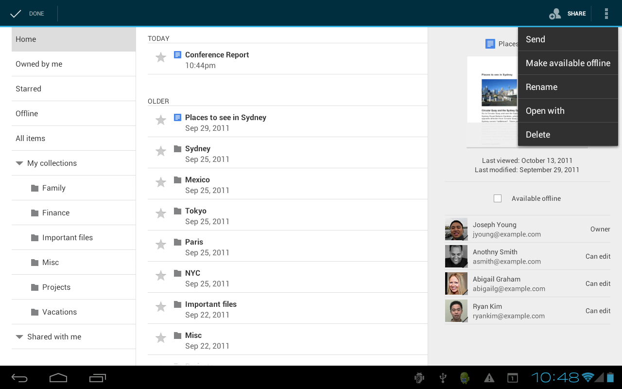Click the document icon beside Conference Report
Screen dimensions: 622x389
click(x=177, y=54)
